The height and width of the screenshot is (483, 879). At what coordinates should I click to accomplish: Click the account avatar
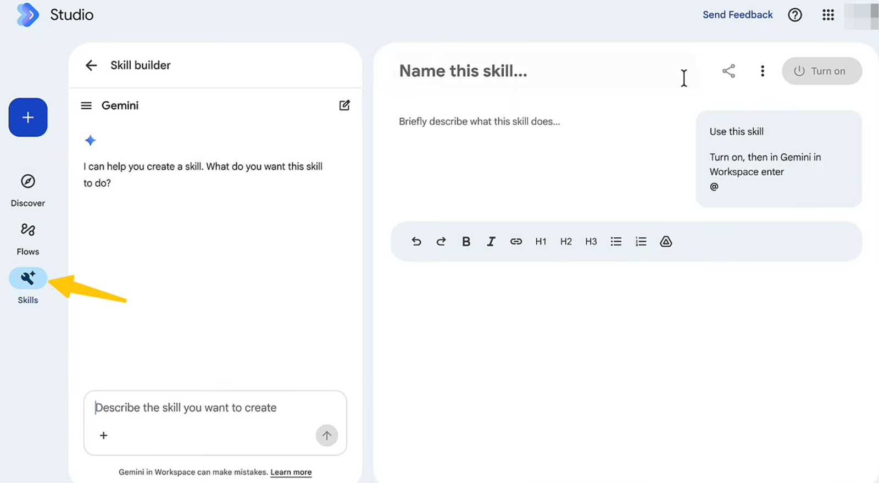pos(861,15)
